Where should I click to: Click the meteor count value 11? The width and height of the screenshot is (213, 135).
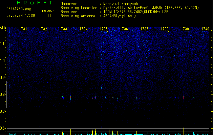pos(49,16)
